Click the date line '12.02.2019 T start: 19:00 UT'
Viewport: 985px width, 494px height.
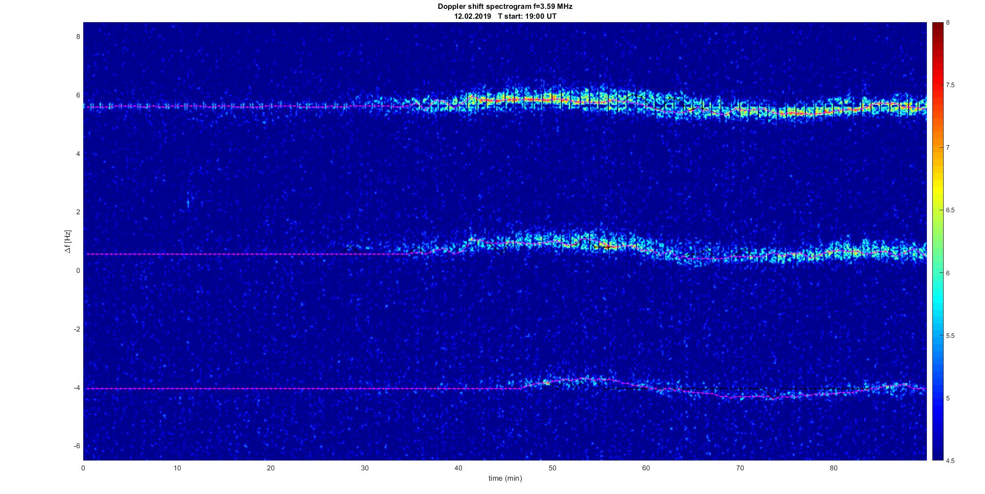(505, 16)
